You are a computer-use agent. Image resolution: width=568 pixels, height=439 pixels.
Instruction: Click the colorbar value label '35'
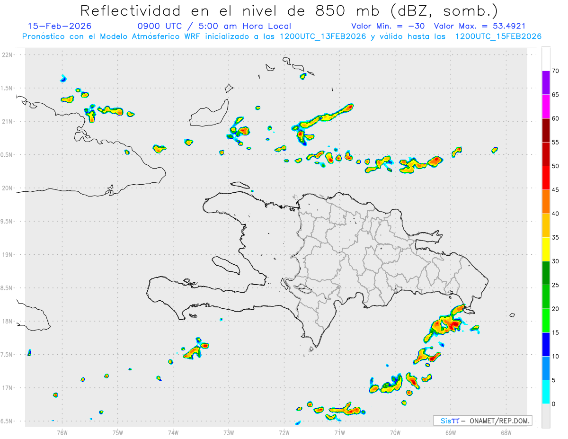click(556, 237)
